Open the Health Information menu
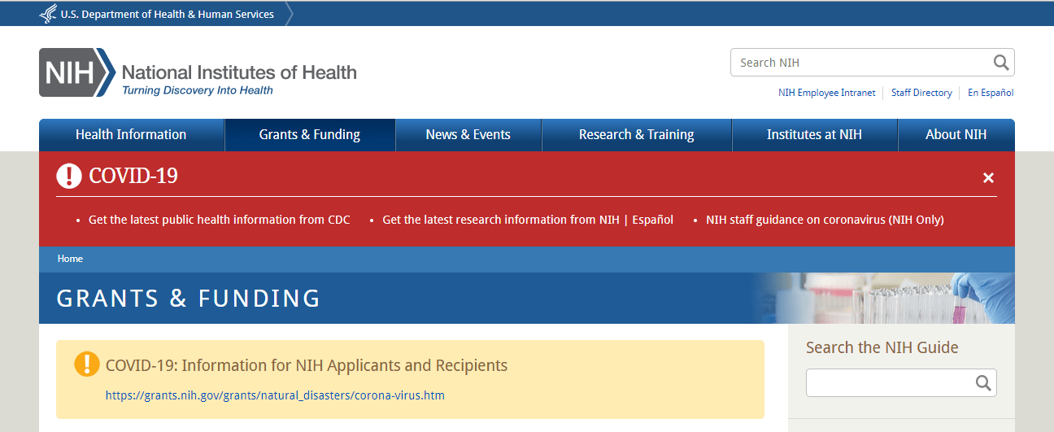 point(131,135)
